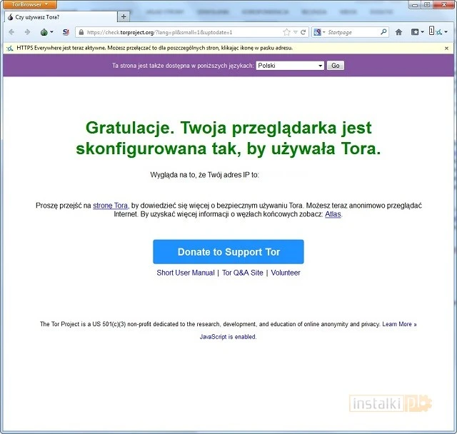Open the Tor Q&A Site link

coord(243,273)
